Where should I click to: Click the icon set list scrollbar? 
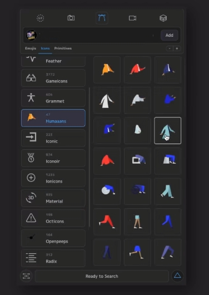[x=89, y=157]
